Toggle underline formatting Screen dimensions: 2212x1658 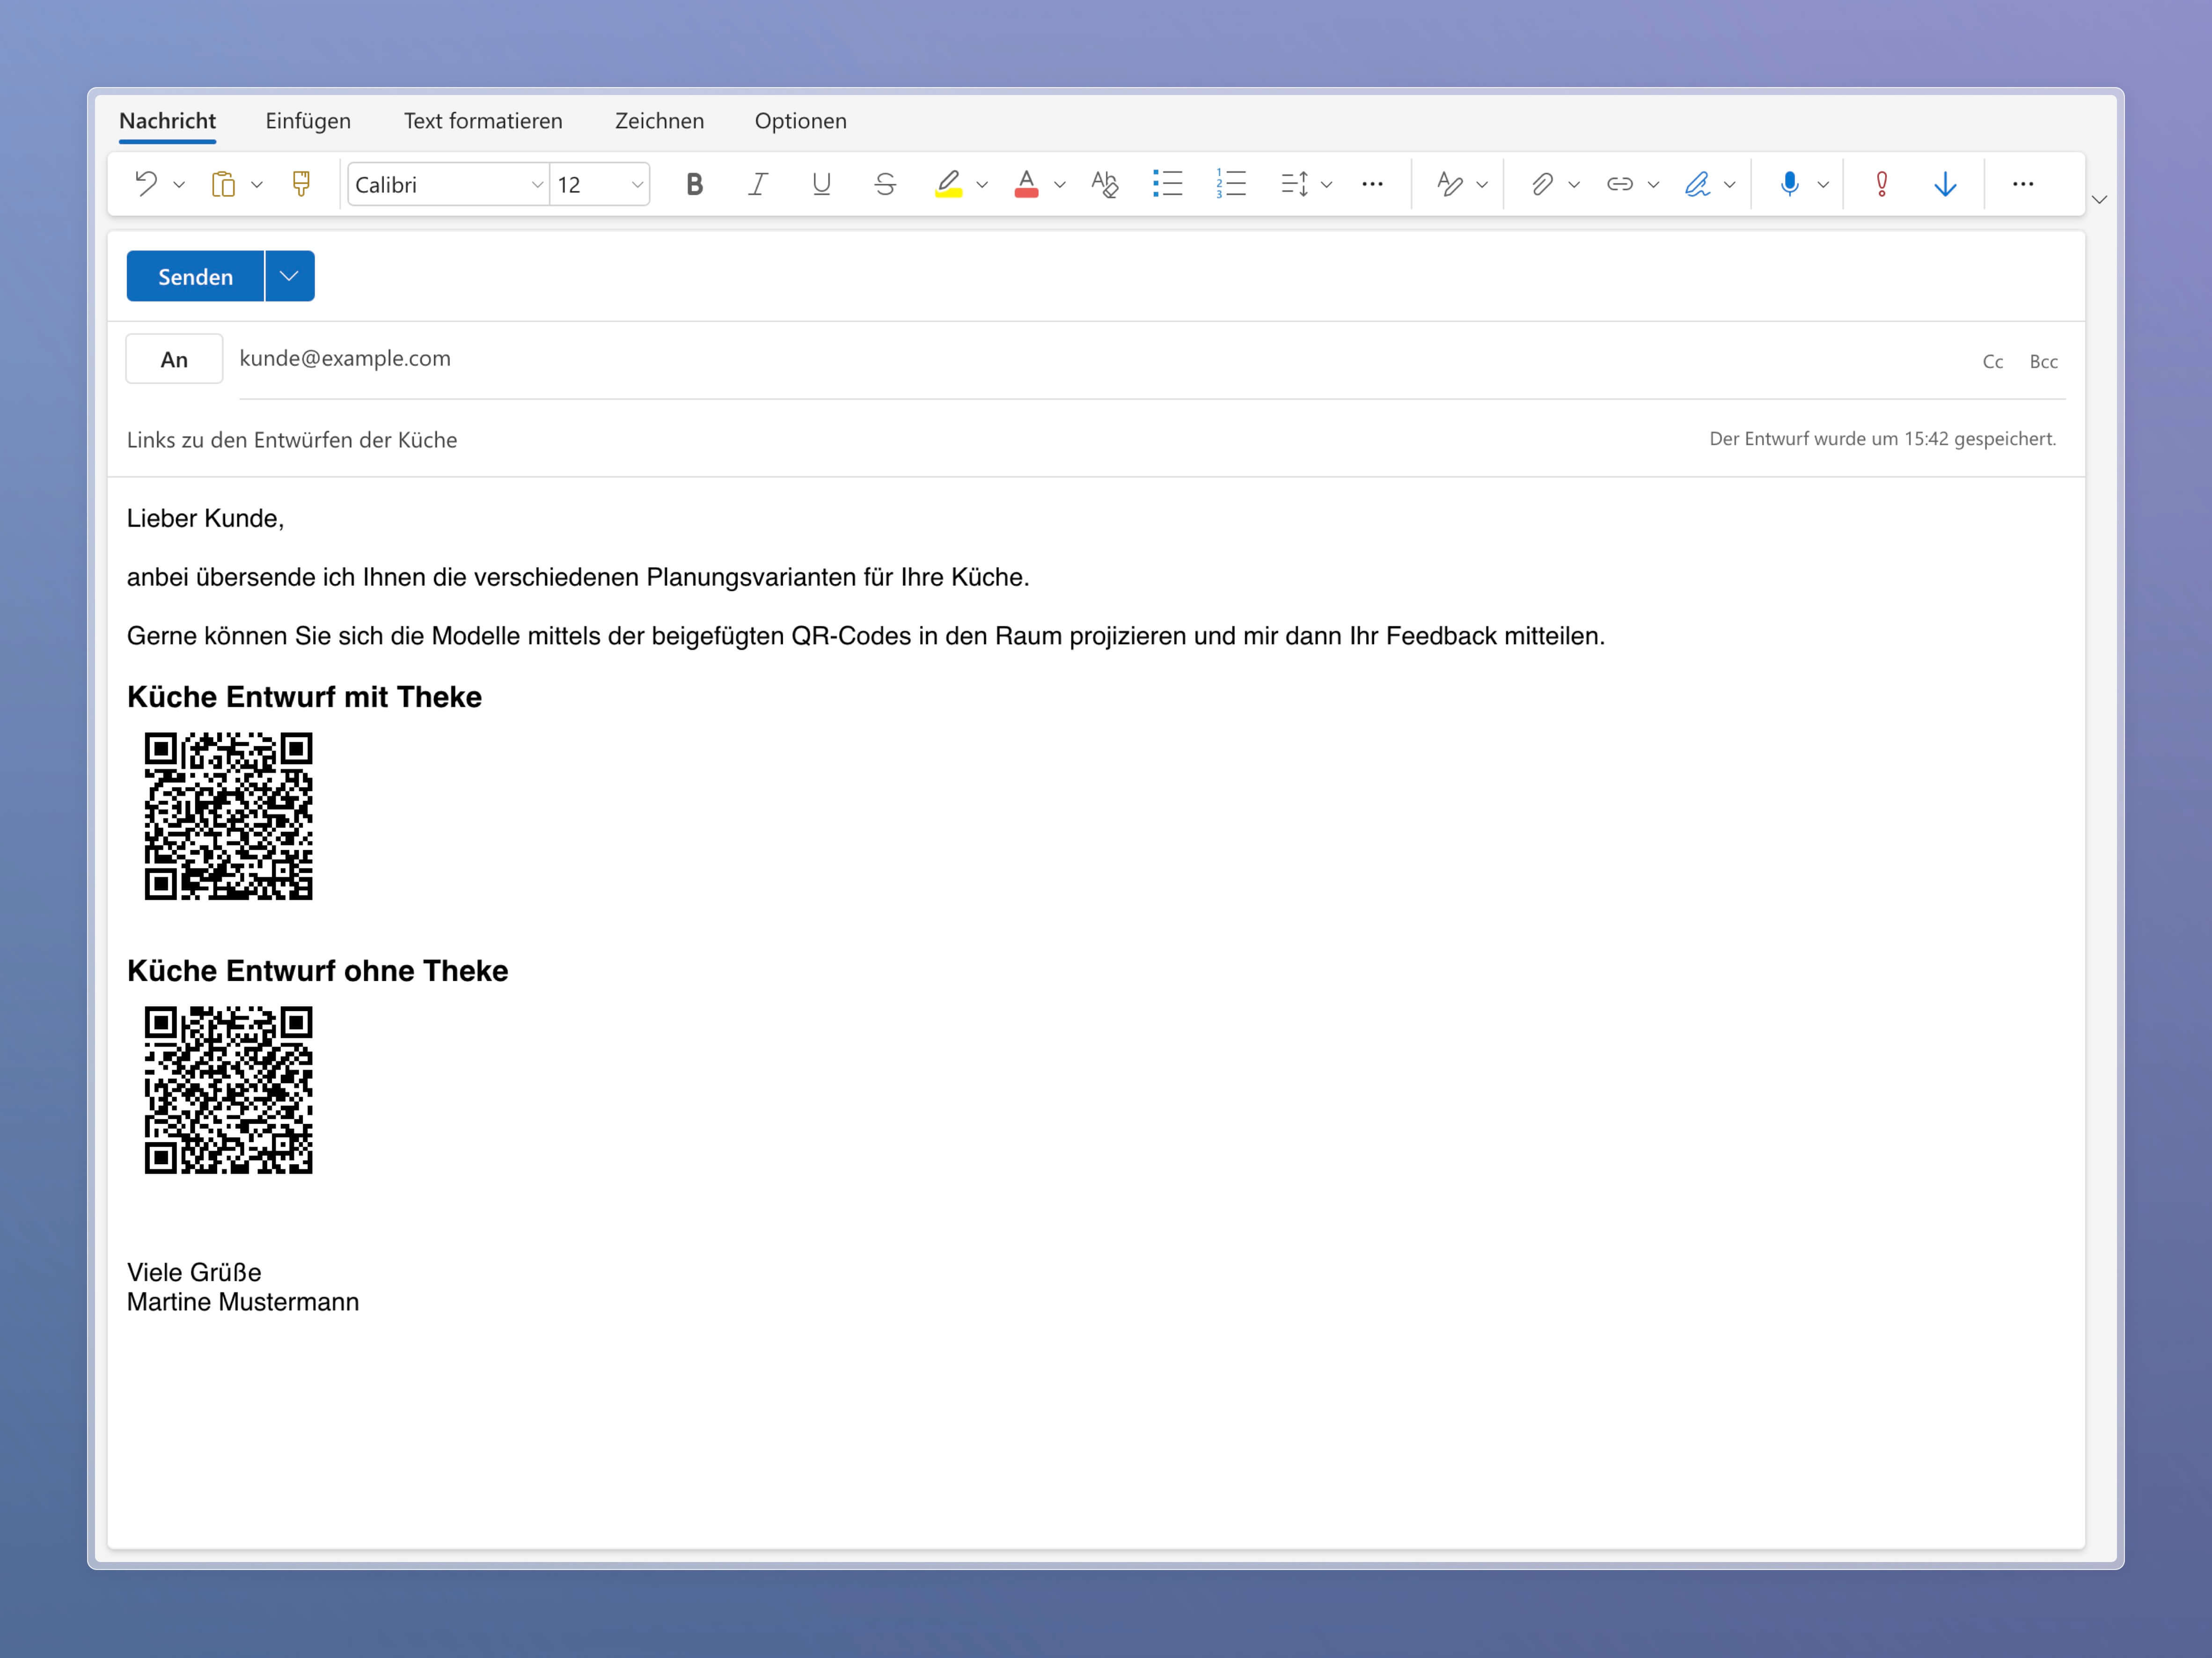click(x=821, y=184)
